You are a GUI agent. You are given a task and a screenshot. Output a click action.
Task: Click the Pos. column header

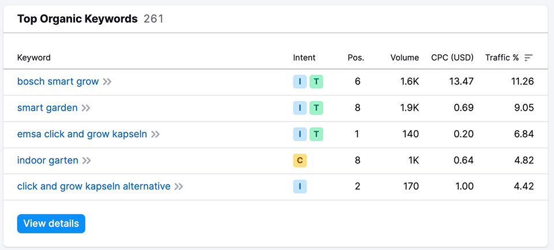pos(356,58)
